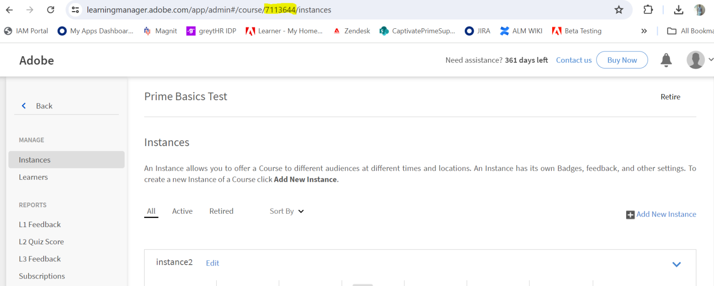The image size is (714, 286).
Task: Switch to the Retired tab
Action: tap(221, 211)
